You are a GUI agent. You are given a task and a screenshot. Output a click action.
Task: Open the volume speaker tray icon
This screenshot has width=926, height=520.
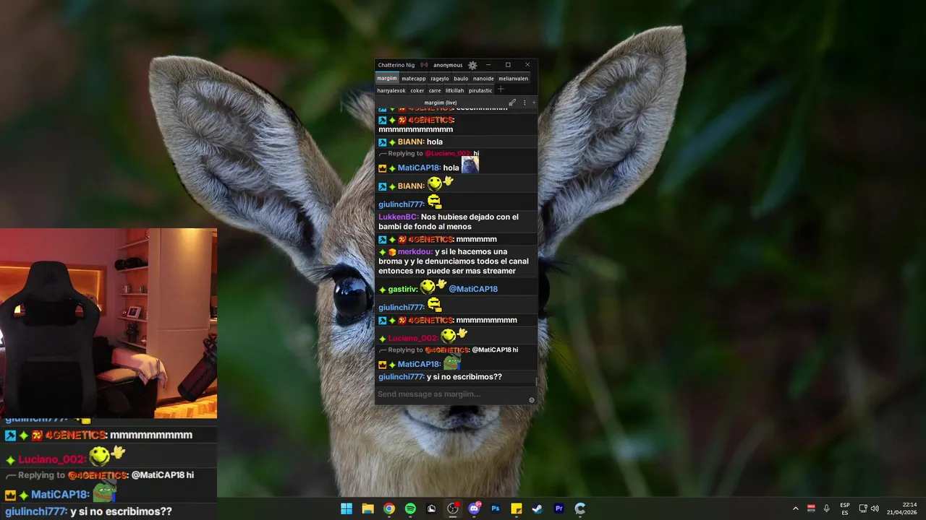(875, 508)
